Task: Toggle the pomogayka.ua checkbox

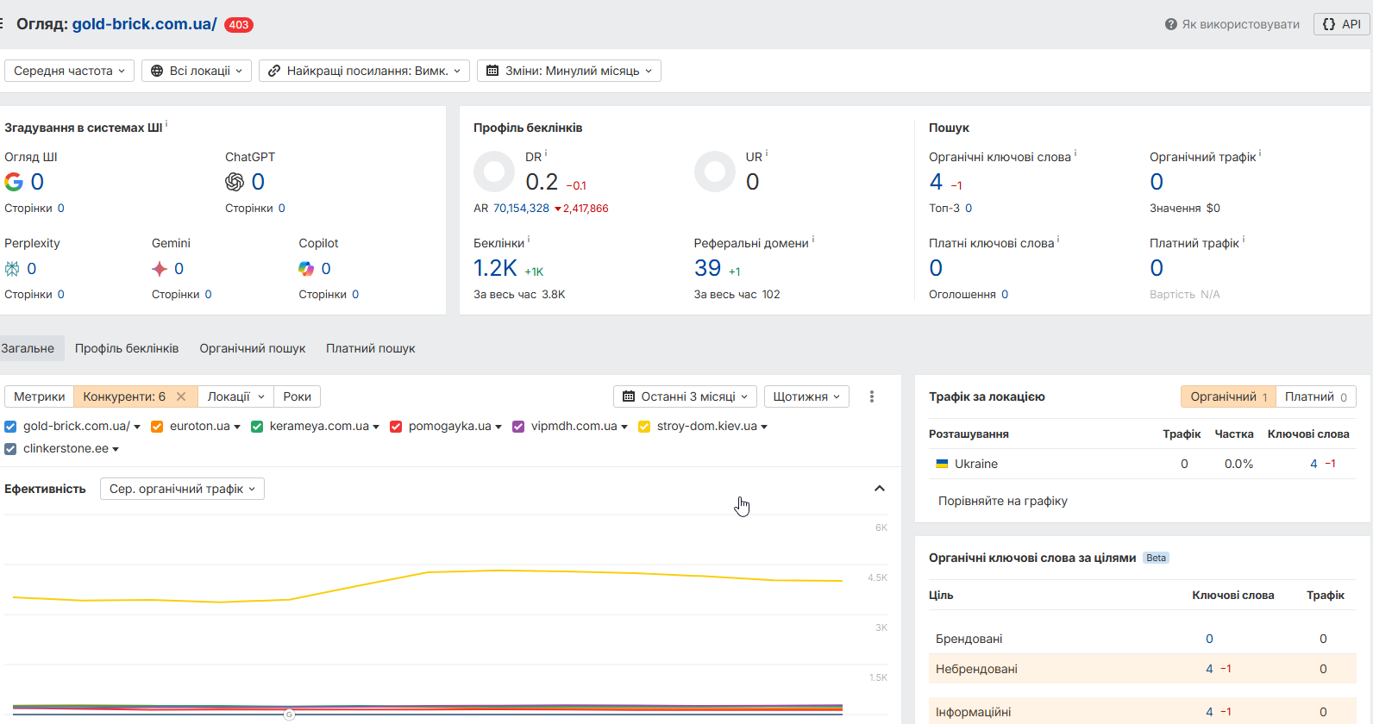Action: point(396,427)
